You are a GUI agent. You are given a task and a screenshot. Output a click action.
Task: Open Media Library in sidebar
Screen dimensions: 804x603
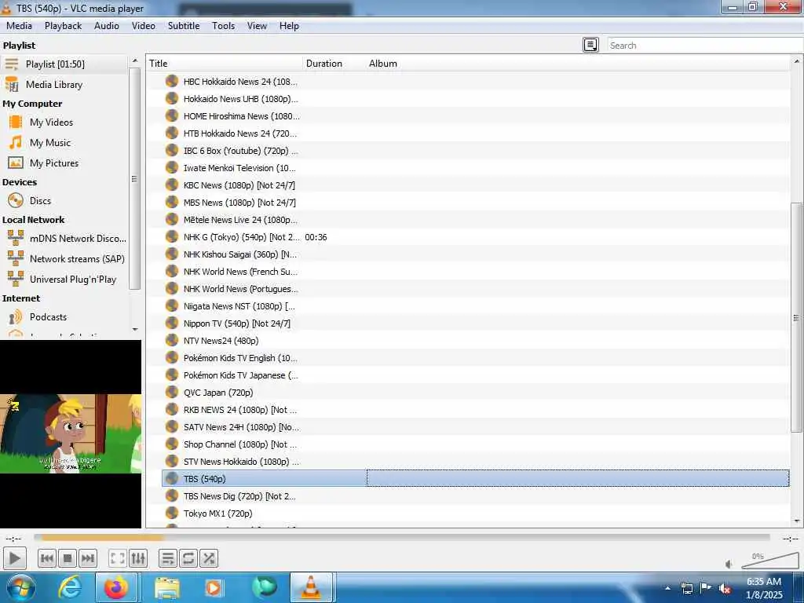click(x=64, y=85)
